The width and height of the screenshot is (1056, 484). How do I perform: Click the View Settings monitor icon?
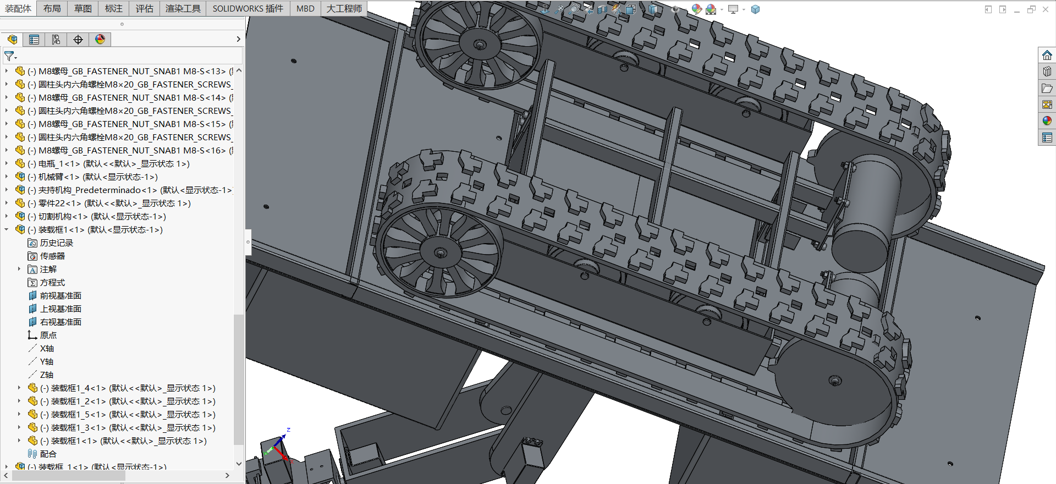point(733,9)
